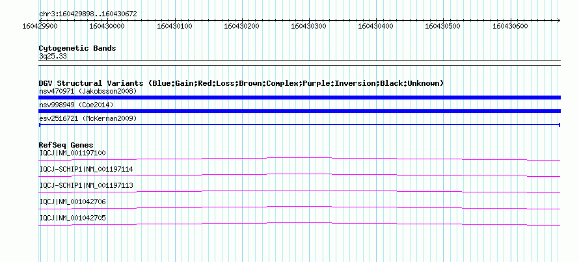579x262 pixels.
Task: Open variant nsv470971 (Jakobsson2008) label
Action: point(88,91)
